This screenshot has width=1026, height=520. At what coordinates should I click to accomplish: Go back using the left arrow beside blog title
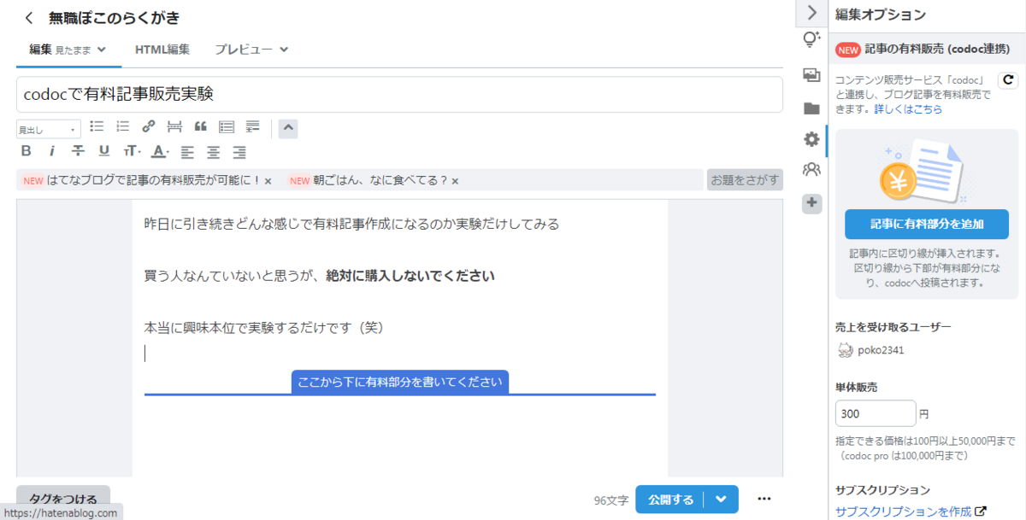[x=29, y=18]
